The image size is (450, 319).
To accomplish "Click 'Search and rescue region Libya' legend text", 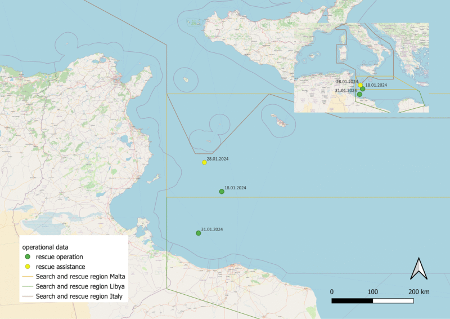I will [x=80, y=286].
